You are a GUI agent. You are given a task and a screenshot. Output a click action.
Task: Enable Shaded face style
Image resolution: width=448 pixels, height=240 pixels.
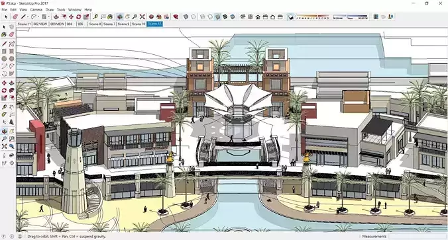(217, 17)
